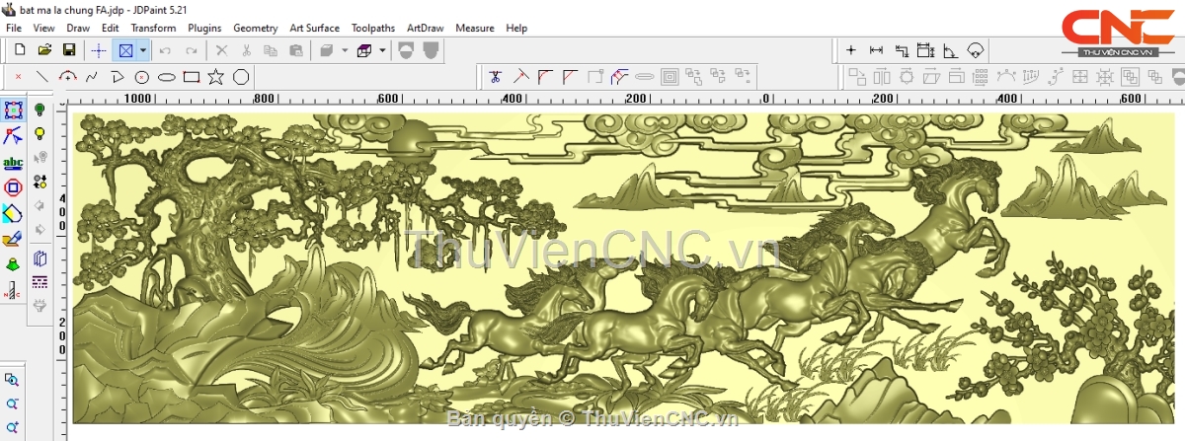Click the Extend line tool icon

coord(521,75)
